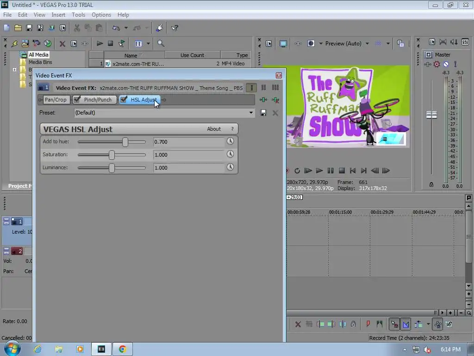Open tool selection dropdown on timeline toolbar
This screenshot has height=356, width=474.
[428, 324]
